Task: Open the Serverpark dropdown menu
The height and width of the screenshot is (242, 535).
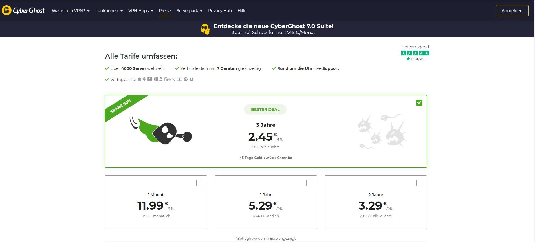Action: tap(190, 11)
